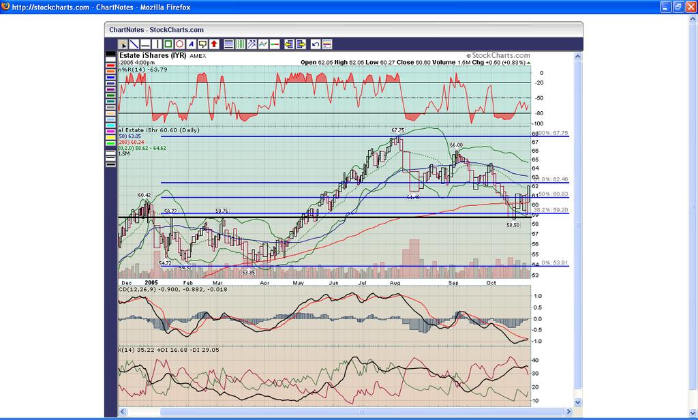Choose the thickest line width option
Screen dimensions: 698x420
(x=110, y=164)
